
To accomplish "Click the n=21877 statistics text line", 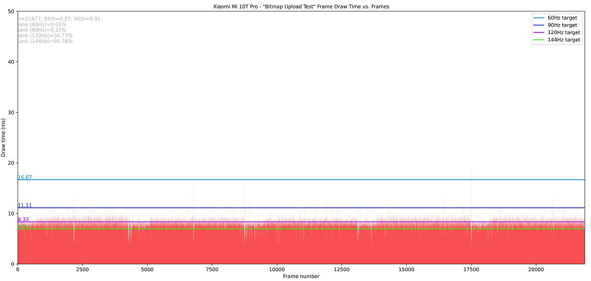I will point(59,19).
